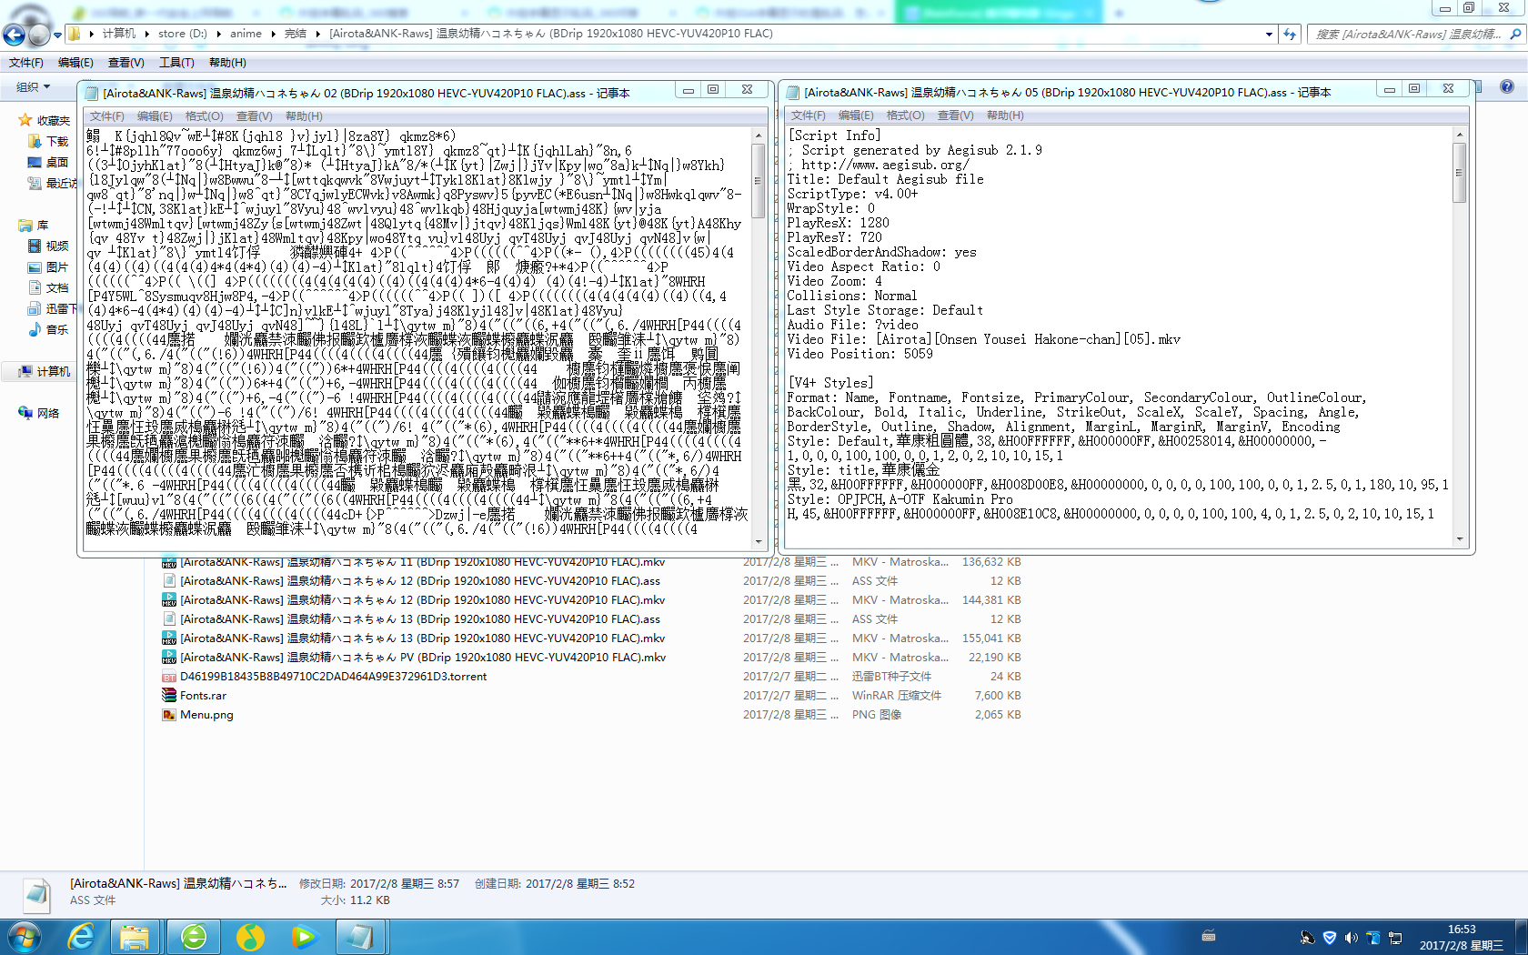Click vertical scrollbar thumb in episode 05 Notepad
1528x955 pixels.
point(1460,173)
